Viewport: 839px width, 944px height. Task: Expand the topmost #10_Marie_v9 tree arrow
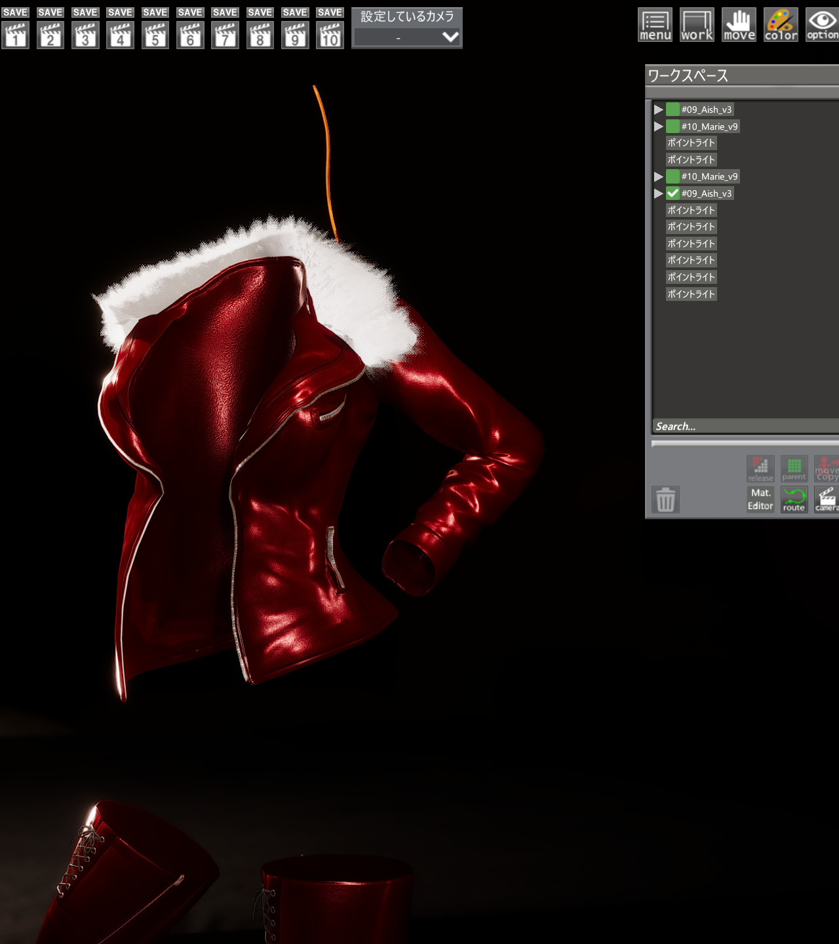(658, 127)
